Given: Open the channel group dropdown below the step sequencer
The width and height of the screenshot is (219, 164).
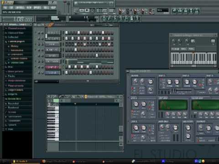Looking at the screenshot, I should tap(47, 82).
